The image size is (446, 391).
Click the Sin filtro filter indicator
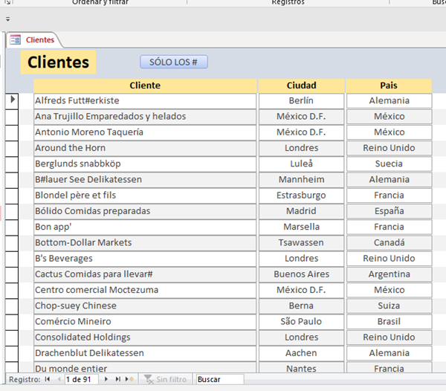click(165, 379)
